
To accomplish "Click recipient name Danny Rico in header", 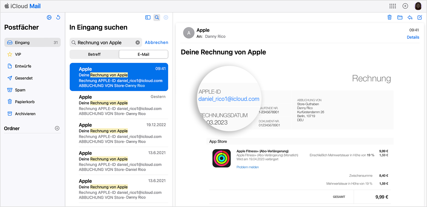I will coord(215,36).
